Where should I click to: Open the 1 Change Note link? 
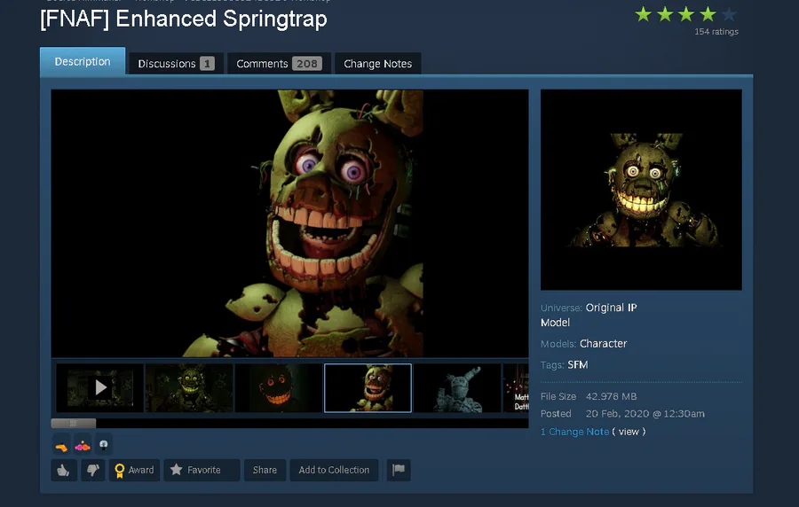coord(574,432)
